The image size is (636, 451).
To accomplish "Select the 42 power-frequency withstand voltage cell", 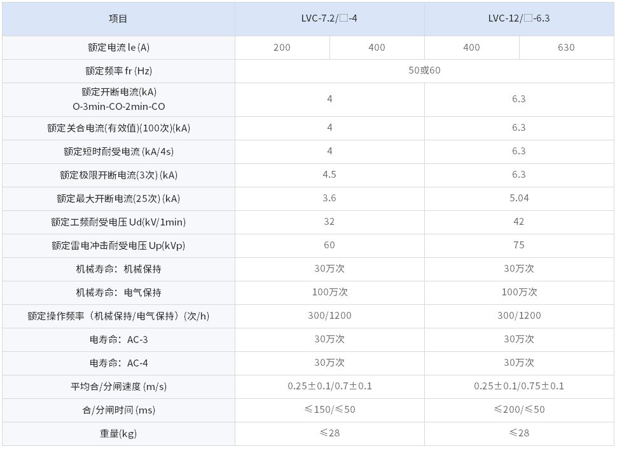I will 518,222.
